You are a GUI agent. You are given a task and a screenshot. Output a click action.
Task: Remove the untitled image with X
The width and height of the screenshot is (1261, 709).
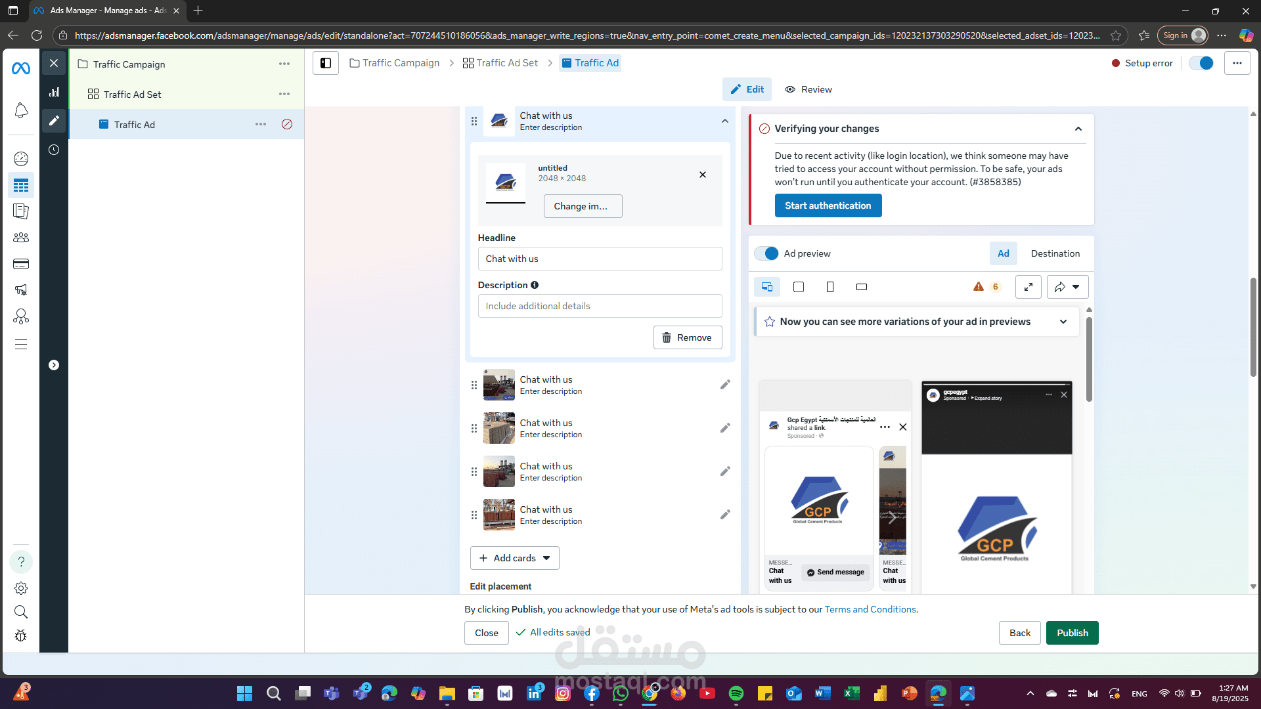(703, 175)
